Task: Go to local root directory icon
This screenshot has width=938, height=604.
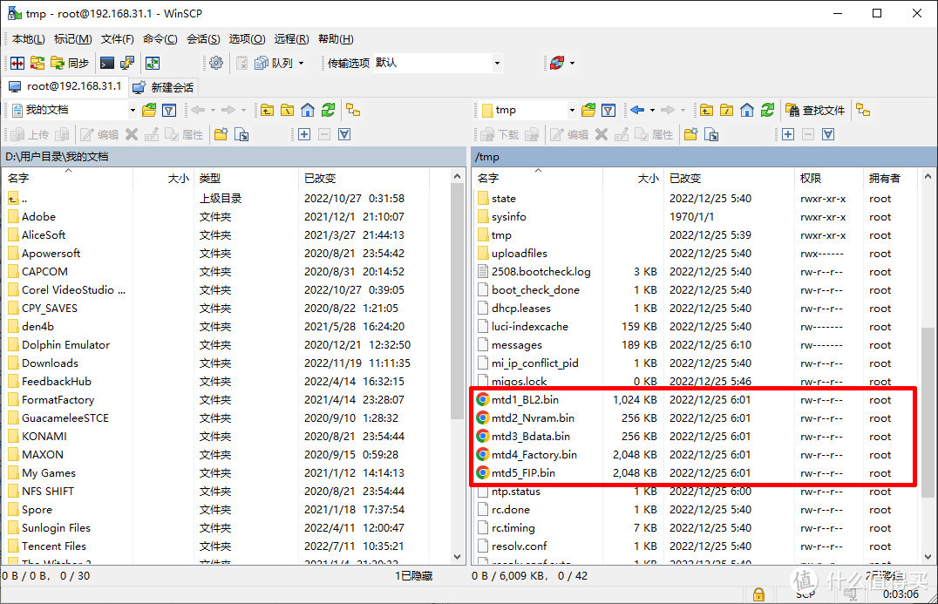Action: click(287, 110)
